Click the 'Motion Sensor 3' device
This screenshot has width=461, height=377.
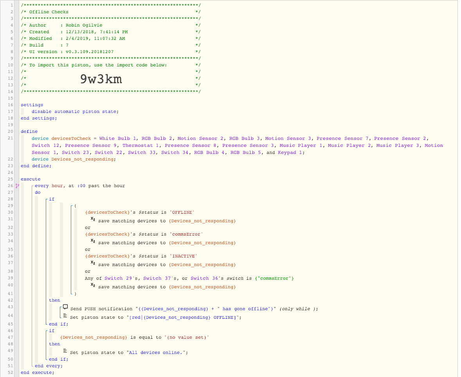[288, 139]
